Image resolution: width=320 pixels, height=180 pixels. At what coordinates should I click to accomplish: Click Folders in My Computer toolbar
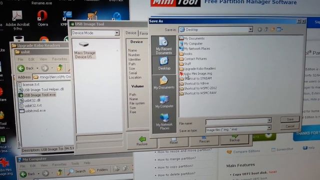[98, 170]
